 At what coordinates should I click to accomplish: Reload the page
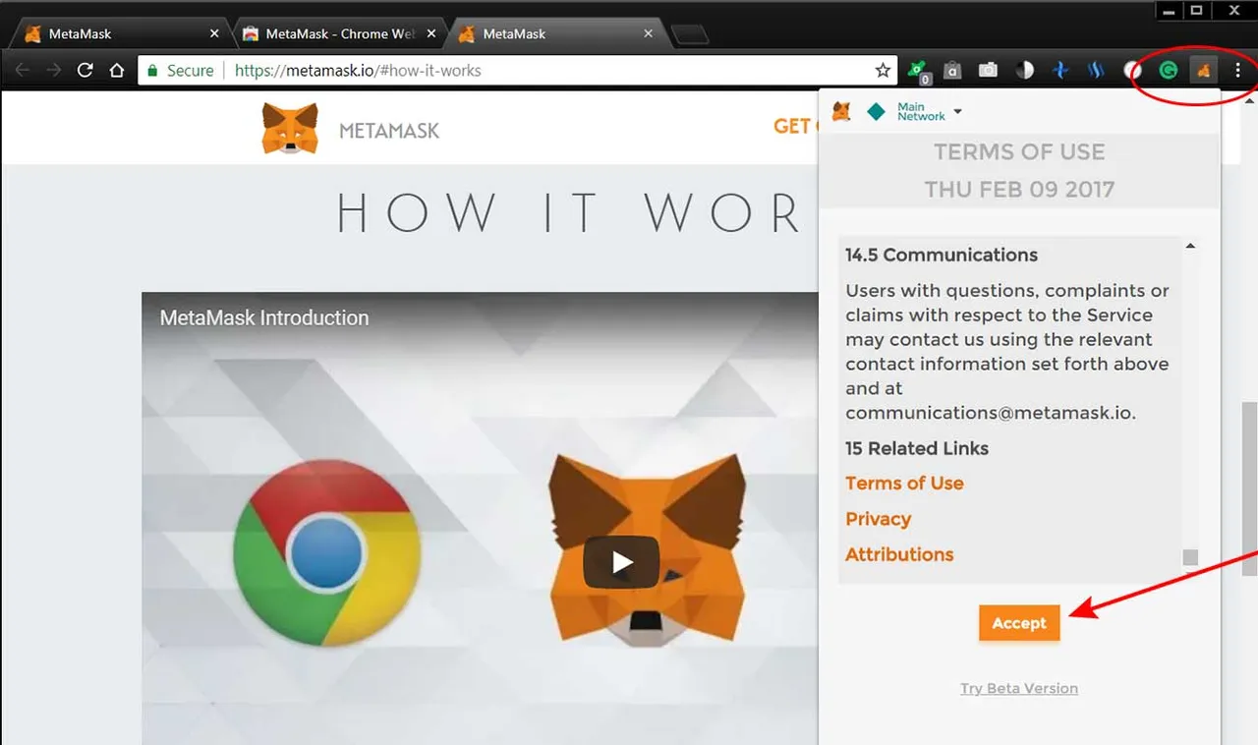pos(85,71)
